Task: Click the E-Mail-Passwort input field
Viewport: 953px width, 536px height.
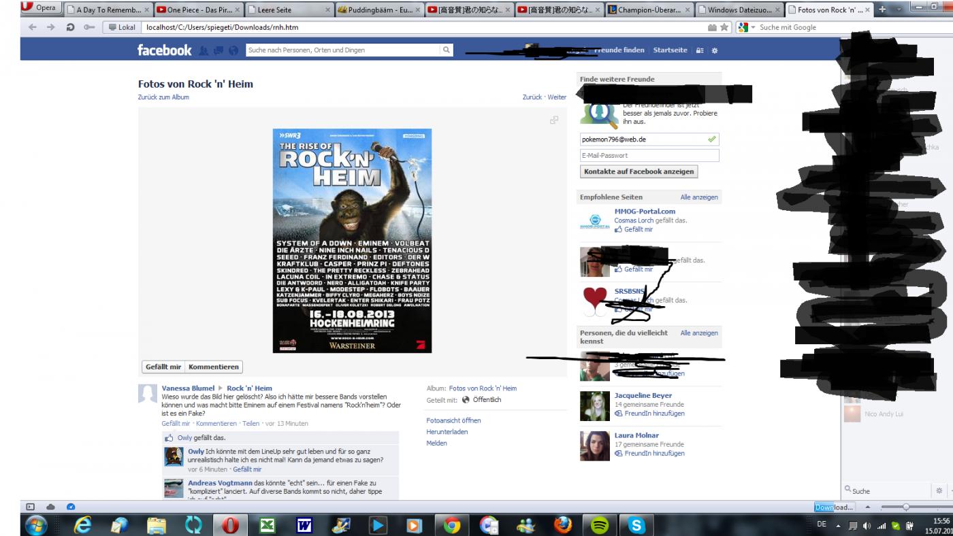Action: coord(649,155)
